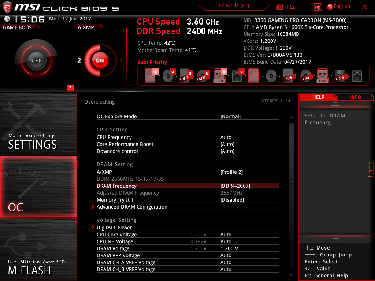
Task: Select the legacy USB optical drive boot icon
Action: click(x=306, y=76)
